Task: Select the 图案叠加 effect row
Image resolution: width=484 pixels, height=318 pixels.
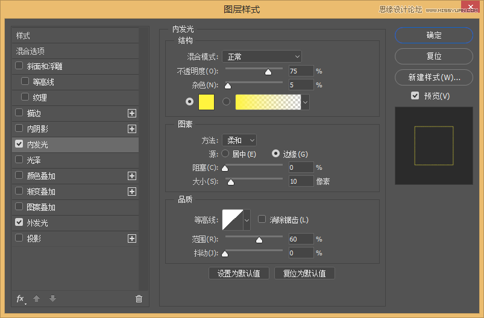Action: pyautogui.click(x=75, y=207)
